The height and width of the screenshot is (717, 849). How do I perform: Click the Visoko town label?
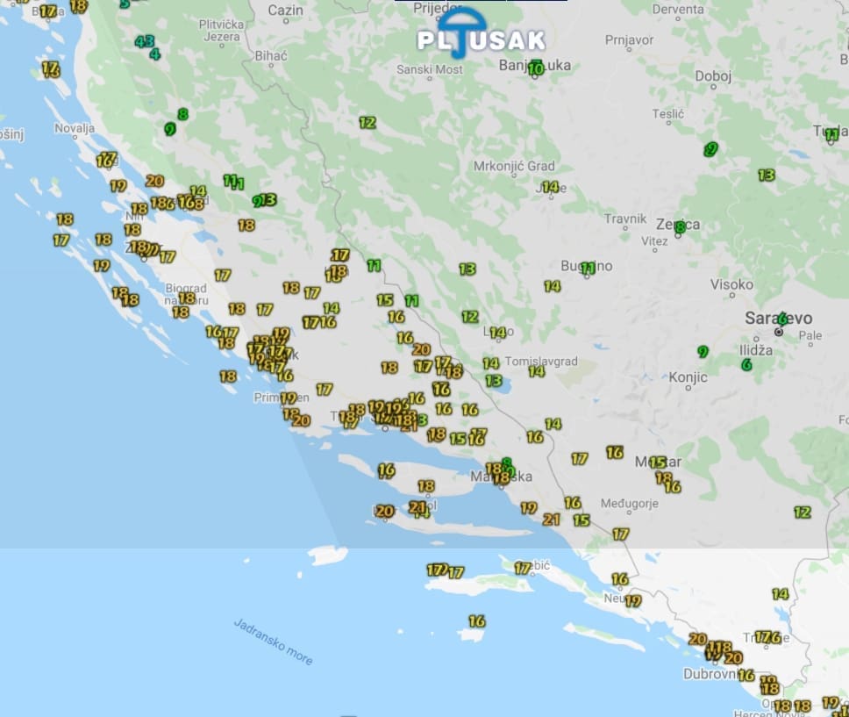click(731, 284)
